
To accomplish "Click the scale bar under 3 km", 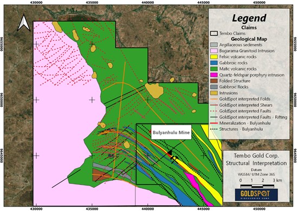I will 257,186.
